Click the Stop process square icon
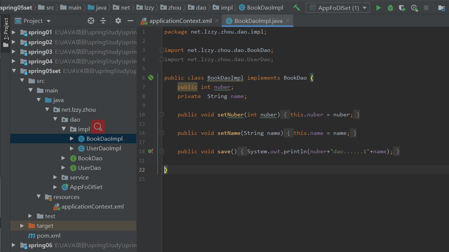The height and width of the screenshot is (252, 449). 426,8
